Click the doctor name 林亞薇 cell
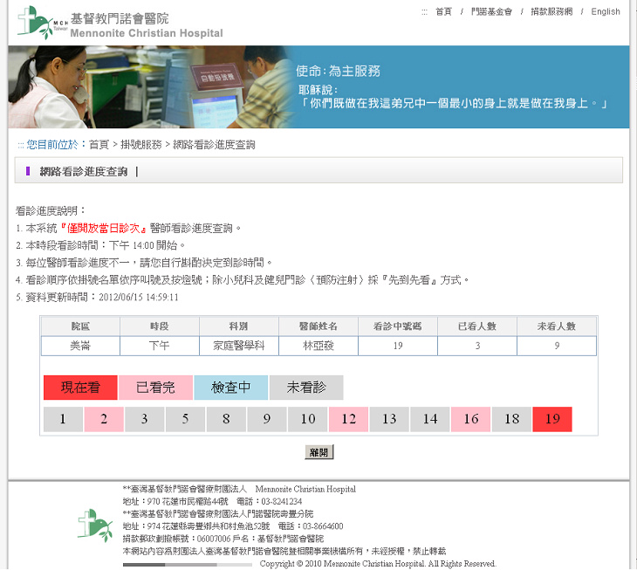This screenshot has height=570, width=637. [x=318, y=346]
